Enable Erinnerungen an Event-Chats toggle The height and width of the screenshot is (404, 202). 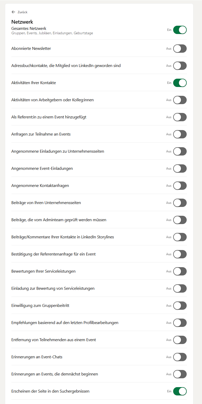point(180,357)
